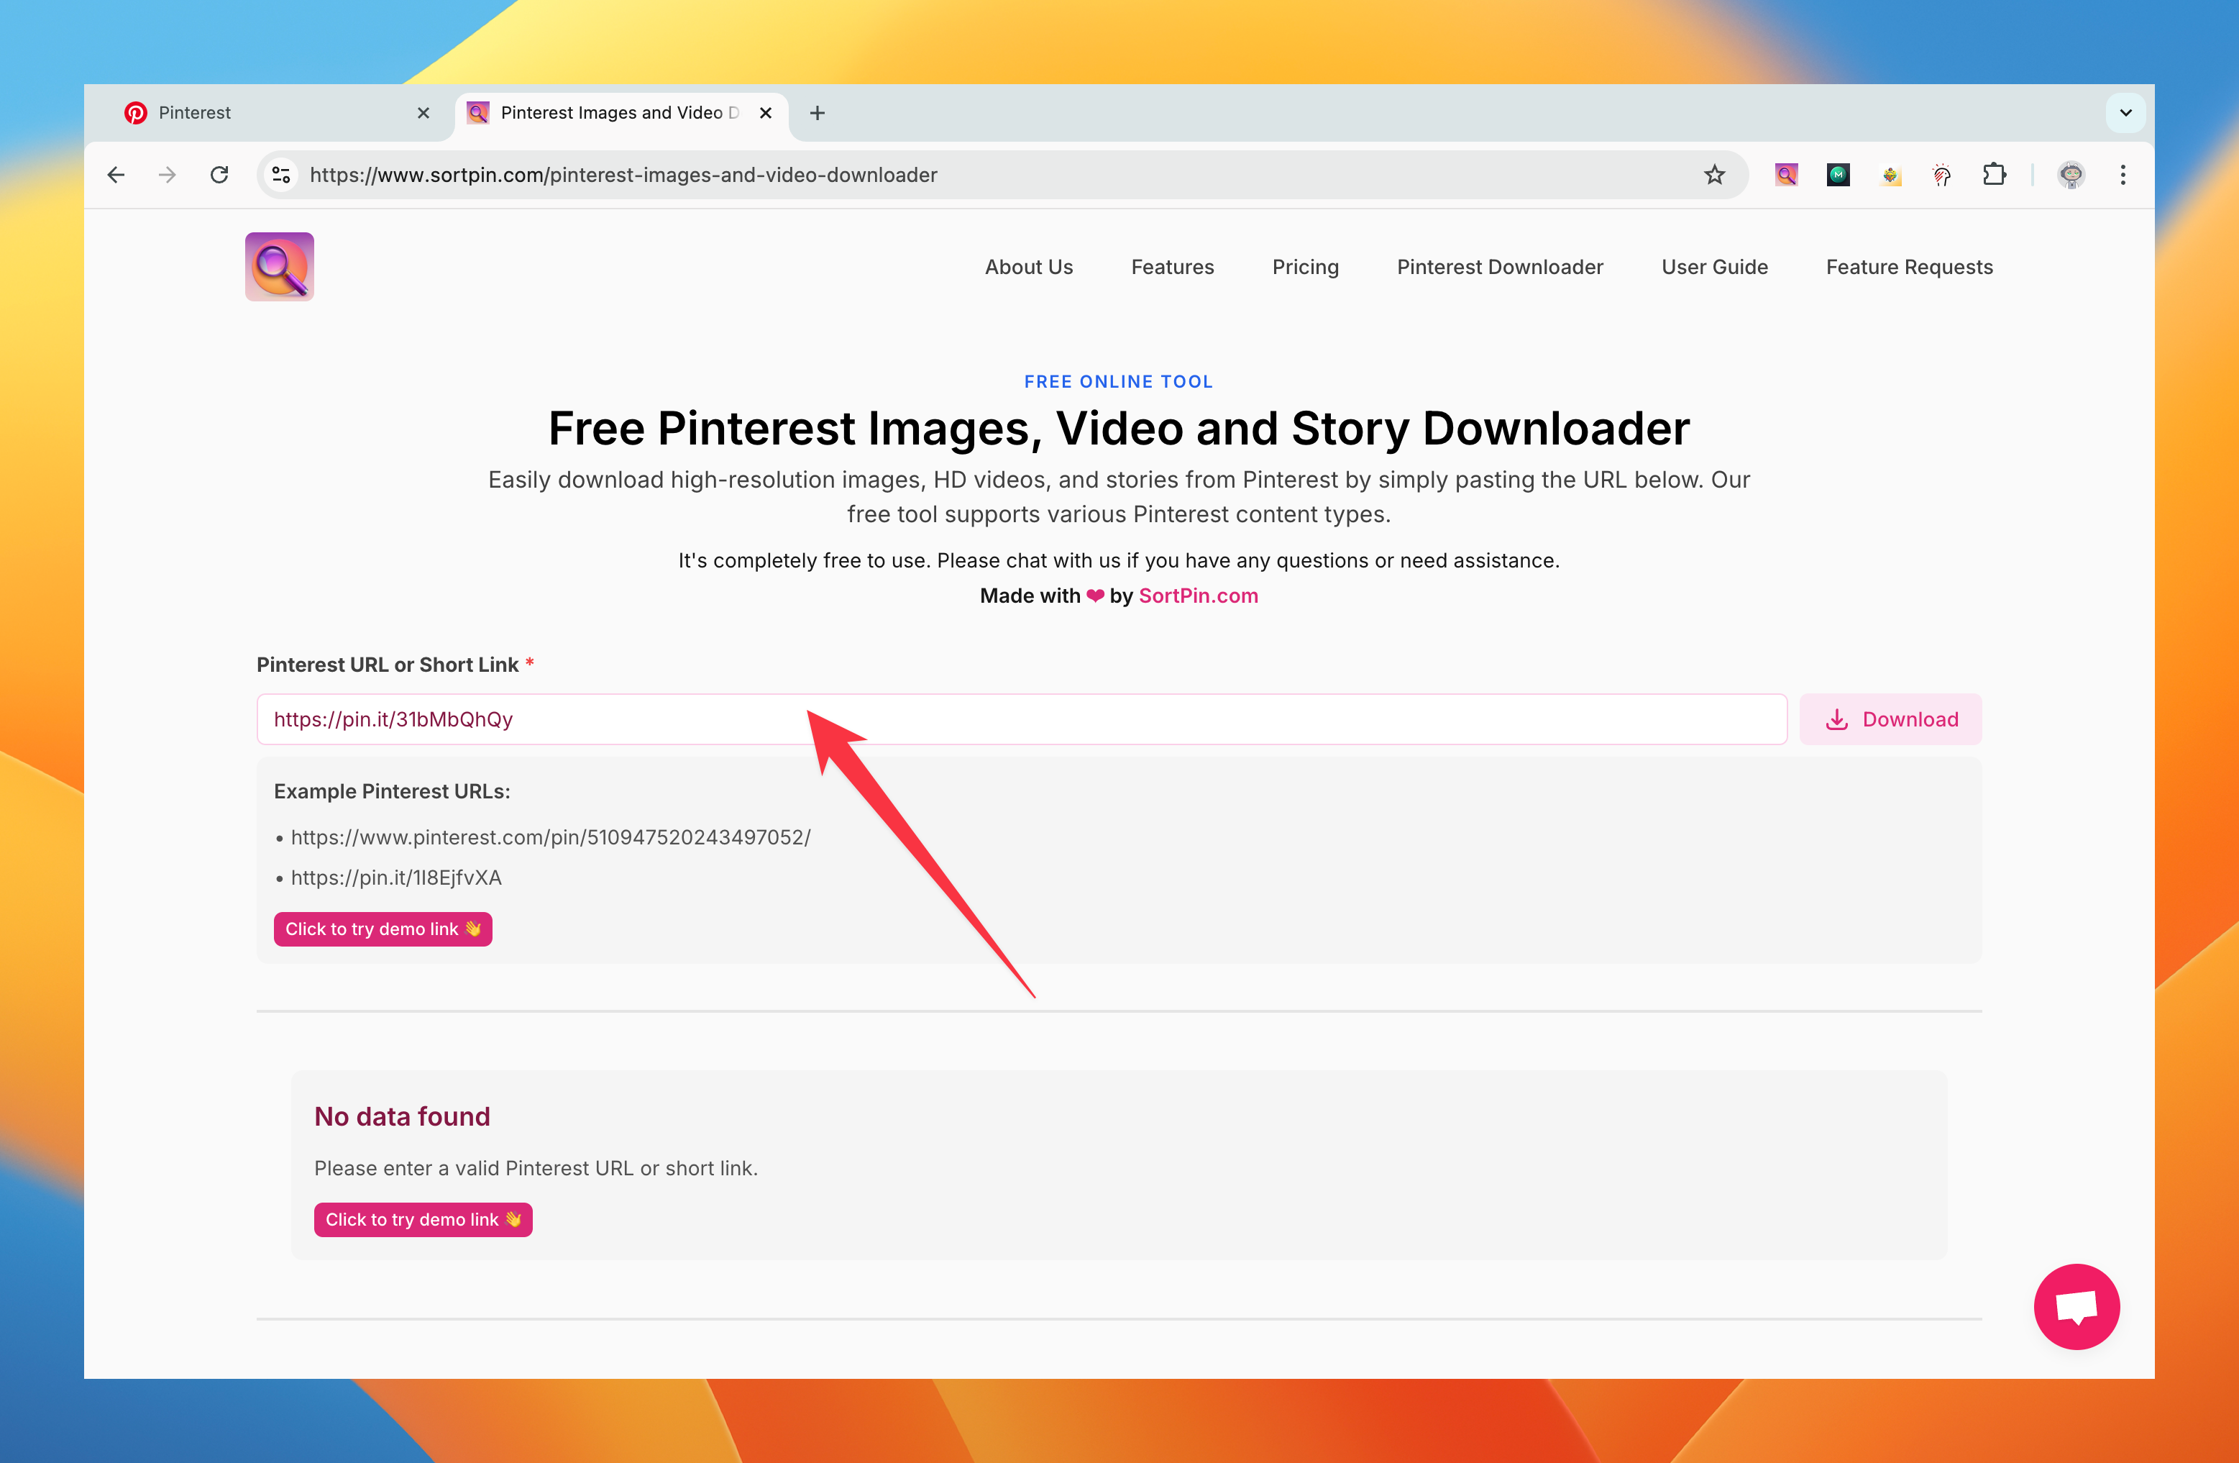
Task: Go to the Pricing page
Action: [x=1305, y=266]
